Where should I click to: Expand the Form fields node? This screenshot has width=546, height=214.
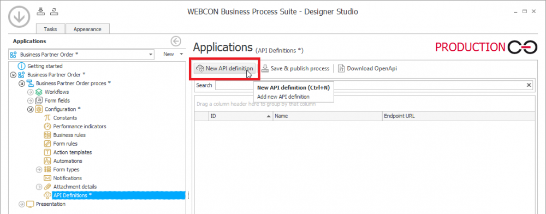pyautogui.click(x=30, y=100)
